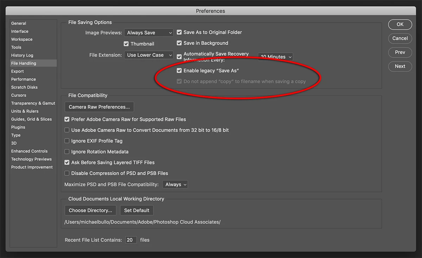This screenshot has width=422, height=258.
Task: Click the Recent File List count field
Action: (131, 240)
